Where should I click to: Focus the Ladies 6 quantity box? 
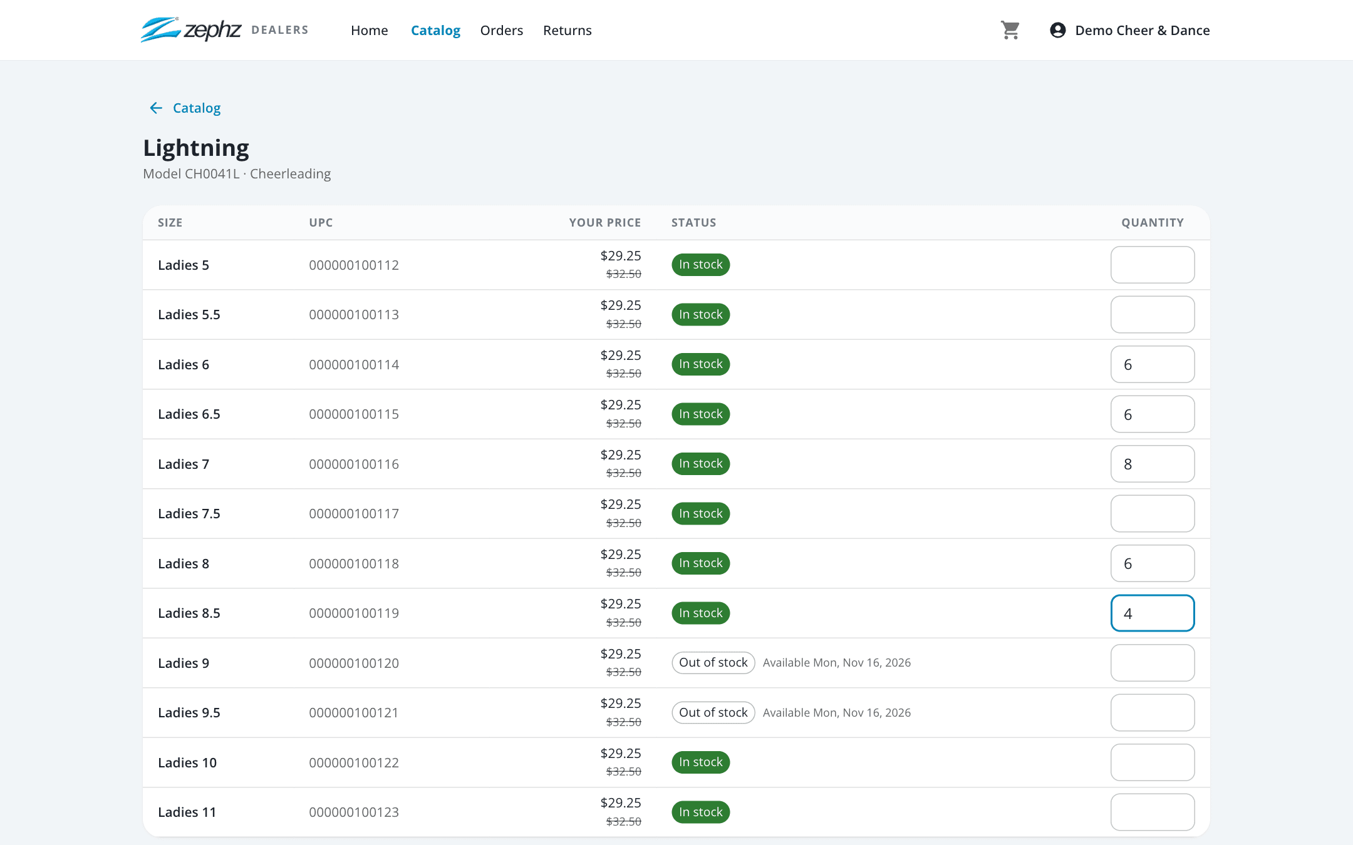pos(1153,364)
